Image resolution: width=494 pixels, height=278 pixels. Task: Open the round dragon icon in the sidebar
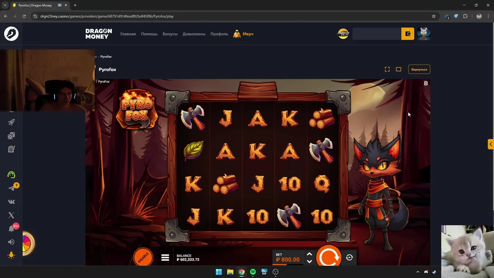(11, 34)
